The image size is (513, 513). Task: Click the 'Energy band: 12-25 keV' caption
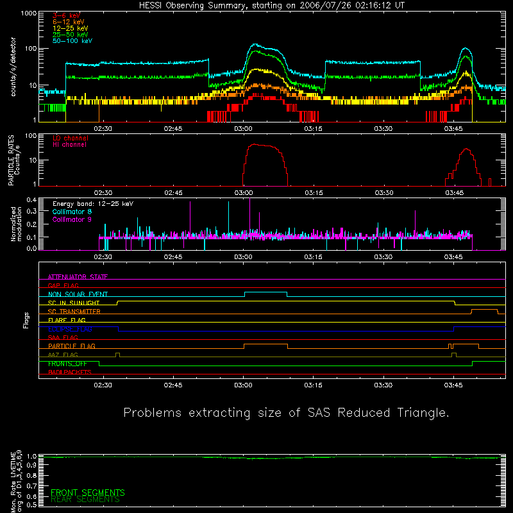point(93,204)
